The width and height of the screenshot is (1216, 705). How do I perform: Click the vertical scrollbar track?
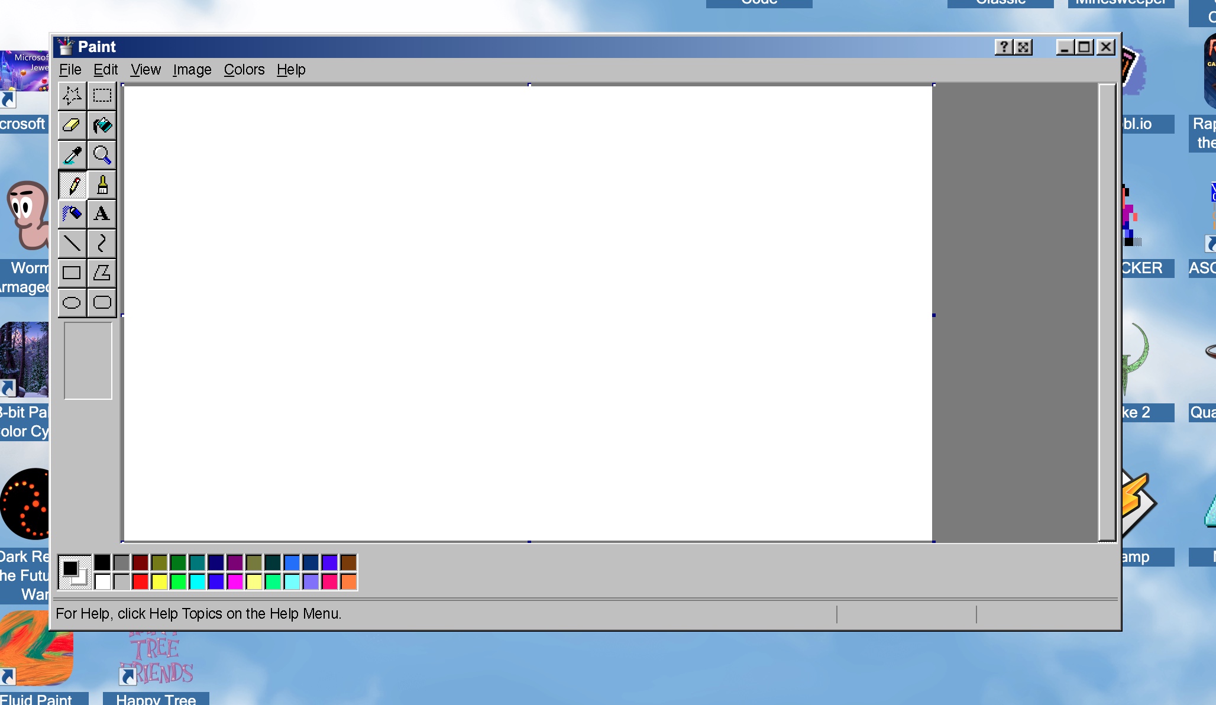(x=1107, y=312)
